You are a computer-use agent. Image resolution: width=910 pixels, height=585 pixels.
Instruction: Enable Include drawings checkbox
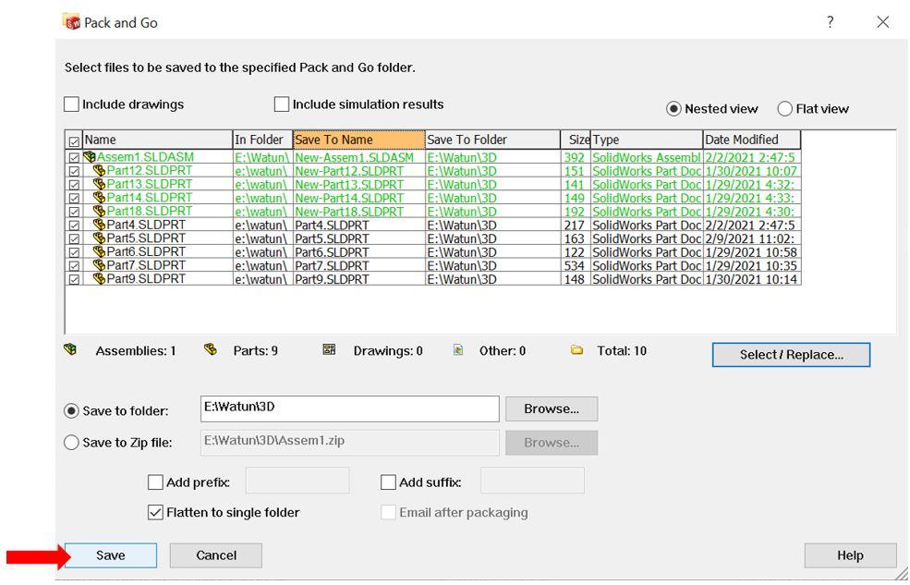point(71,104)
